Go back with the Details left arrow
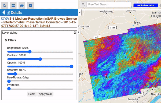 pos(3,13)
